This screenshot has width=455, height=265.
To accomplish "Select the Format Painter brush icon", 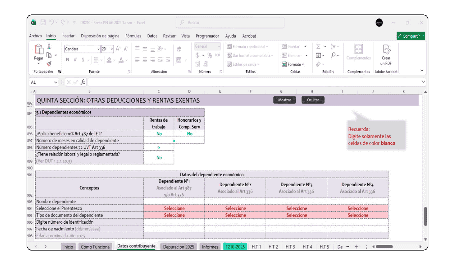I will pyautogui.click(x=49, y=64).
